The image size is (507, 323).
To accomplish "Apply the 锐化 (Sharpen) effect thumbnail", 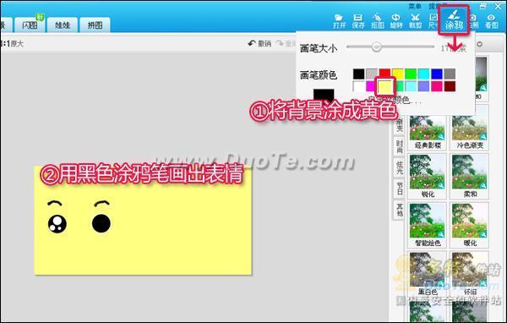I will 428,176.
